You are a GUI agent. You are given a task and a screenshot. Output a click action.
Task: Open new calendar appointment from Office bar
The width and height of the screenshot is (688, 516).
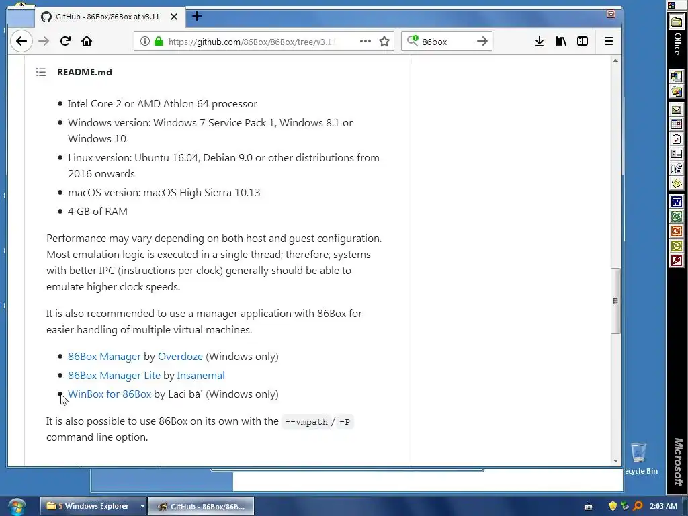coord(676,124)
